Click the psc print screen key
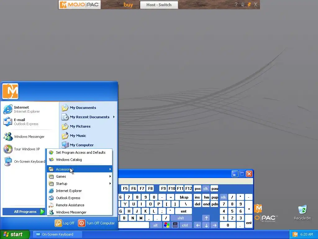318x239 pixels. [198, 188]
